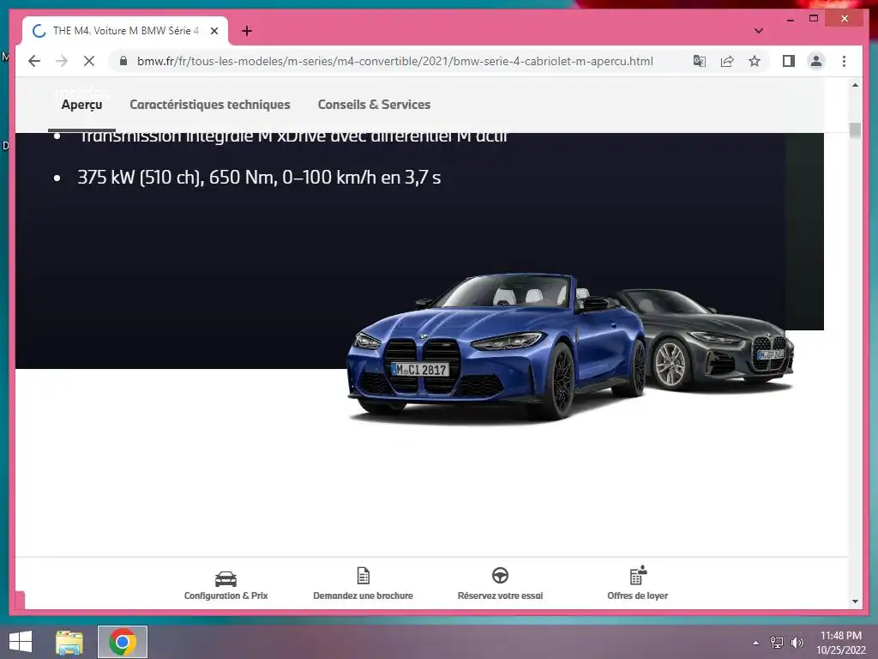Open File Explorer from the taskbar
The width and height of the screenshot is (878, 659).
69,642
